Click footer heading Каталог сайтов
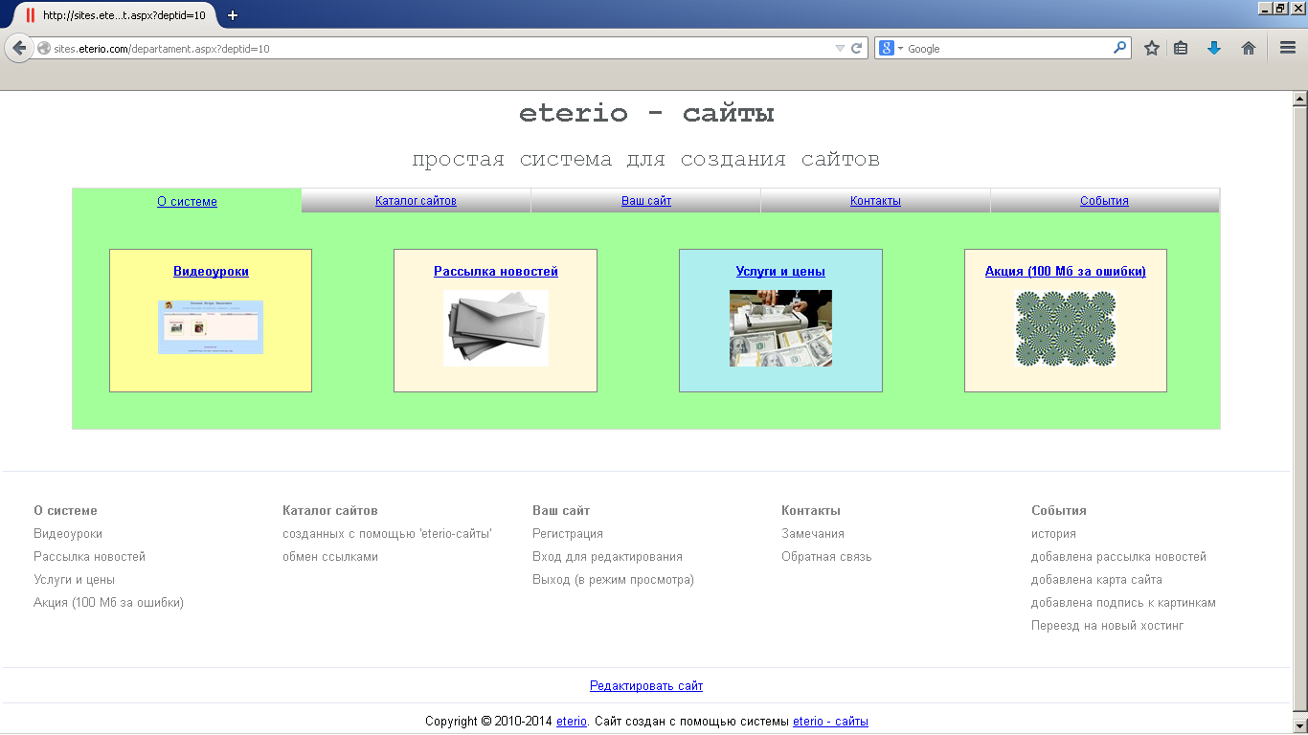 [330, 511]
